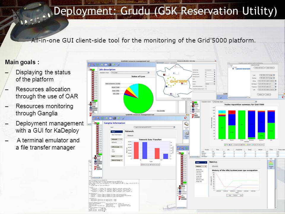Click wrench tools icon in Job description toolbar
This screenshot has height=214, width=285.
click(102, 64)
